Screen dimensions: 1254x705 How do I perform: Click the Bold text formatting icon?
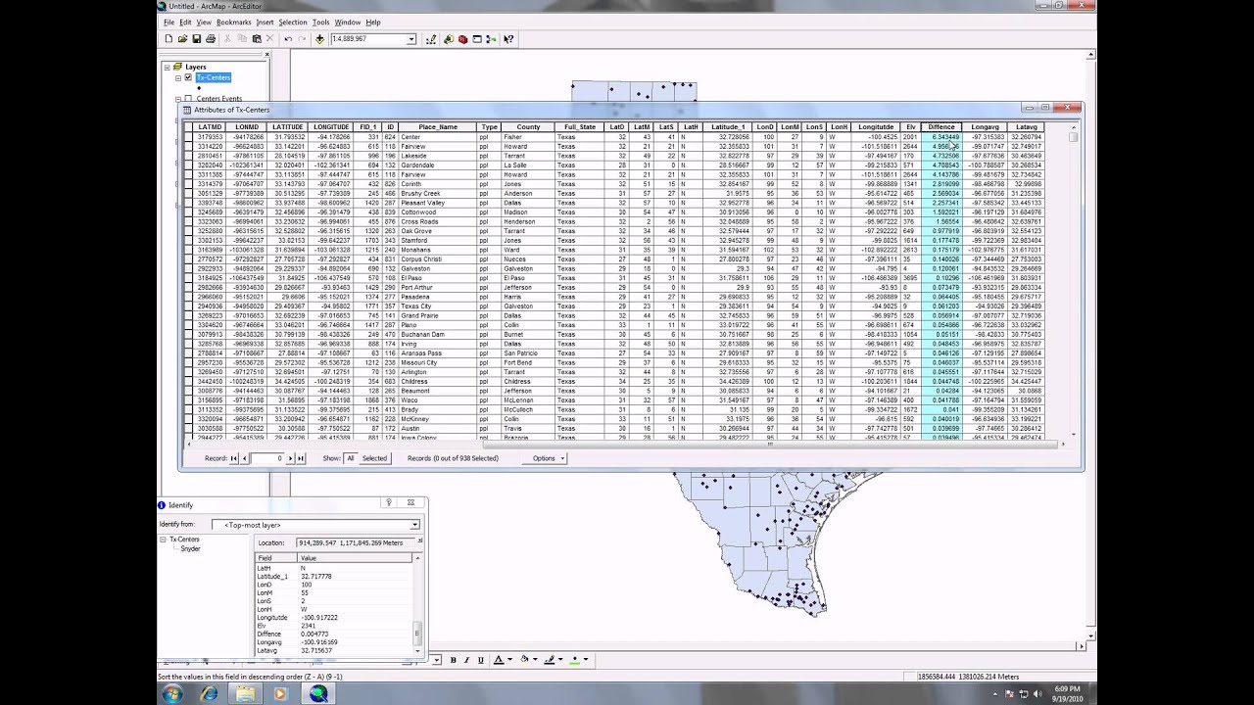(x=453, y=660)
